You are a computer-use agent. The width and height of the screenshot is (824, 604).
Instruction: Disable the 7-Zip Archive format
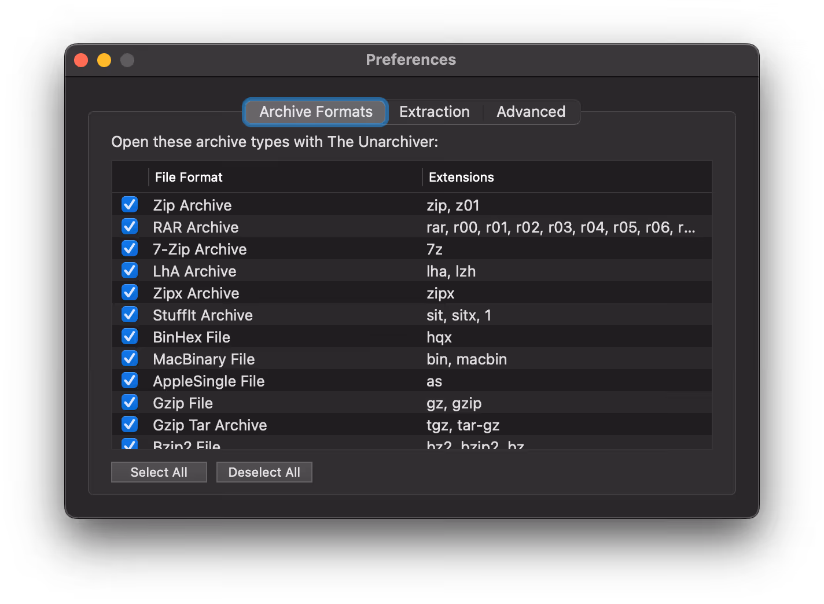tap(130, 249)
